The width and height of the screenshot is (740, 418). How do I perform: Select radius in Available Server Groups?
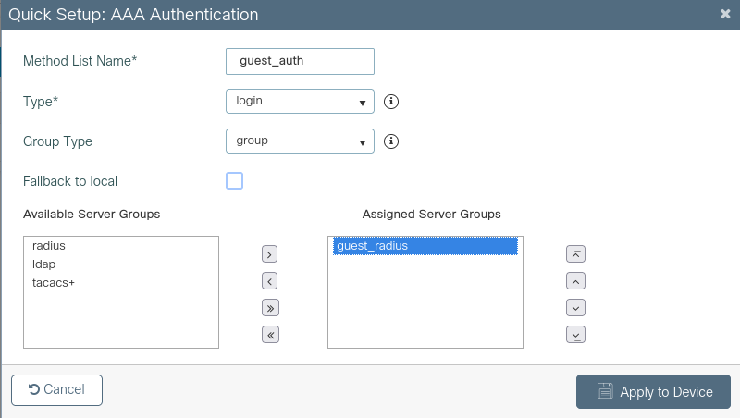49,246
